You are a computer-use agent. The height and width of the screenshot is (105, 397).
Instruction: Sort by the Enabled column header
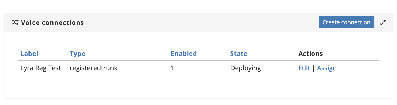pyautogui.click(x=184, y=54)
